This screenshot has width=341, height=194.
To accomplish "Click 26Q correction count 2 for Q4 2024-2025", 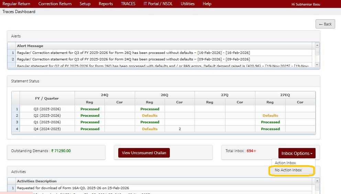I will (x=179, y=129).
